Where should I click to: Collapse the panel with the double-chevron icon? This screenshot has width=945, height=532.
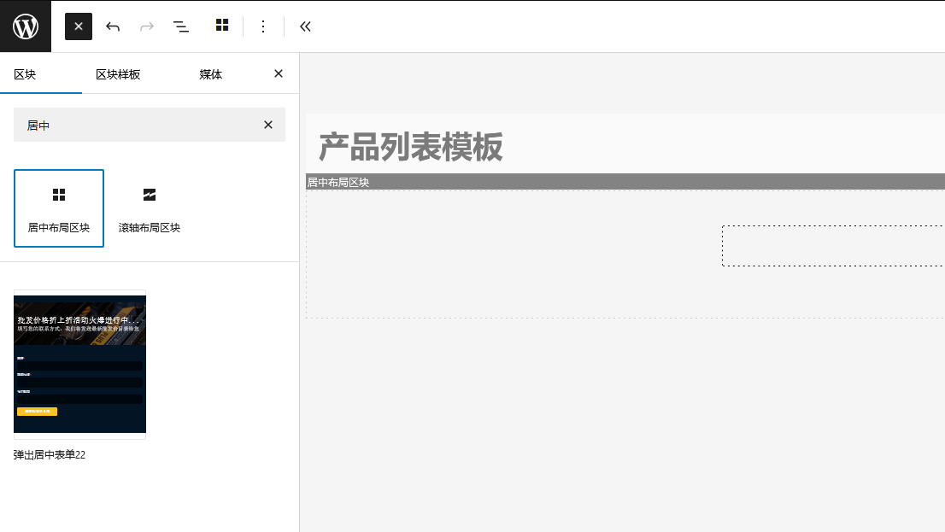305,26
